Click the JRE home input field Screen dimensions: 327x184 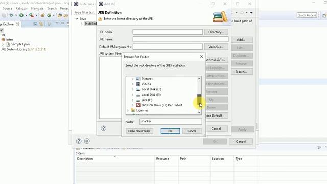(168, 32)
